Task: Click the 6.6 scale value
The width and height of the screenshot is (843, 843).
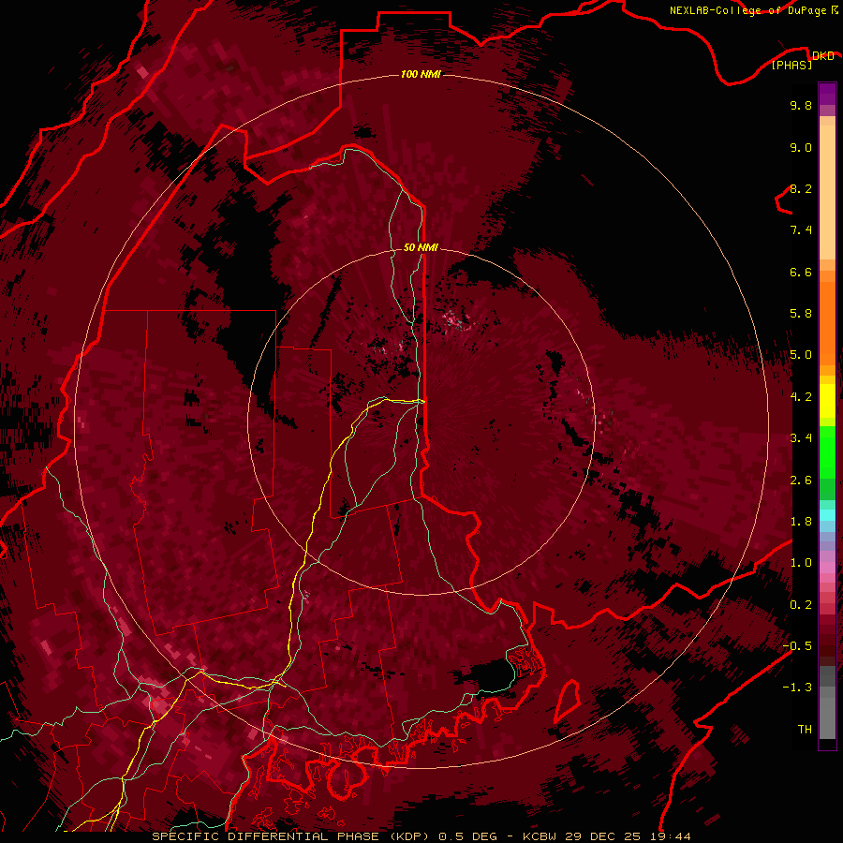Action: [x=801, y=273]
